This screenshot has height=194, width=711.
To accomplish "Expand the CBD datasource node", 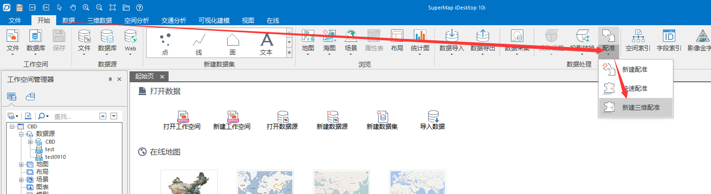I will click(x=30, y=142).
